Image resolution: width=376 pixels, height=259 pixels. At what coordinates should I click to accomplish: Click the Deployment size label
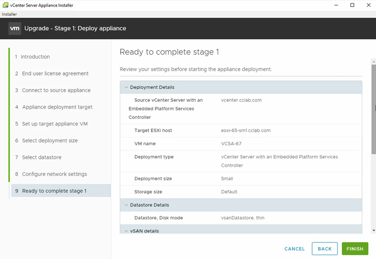(x=153, y=179)
